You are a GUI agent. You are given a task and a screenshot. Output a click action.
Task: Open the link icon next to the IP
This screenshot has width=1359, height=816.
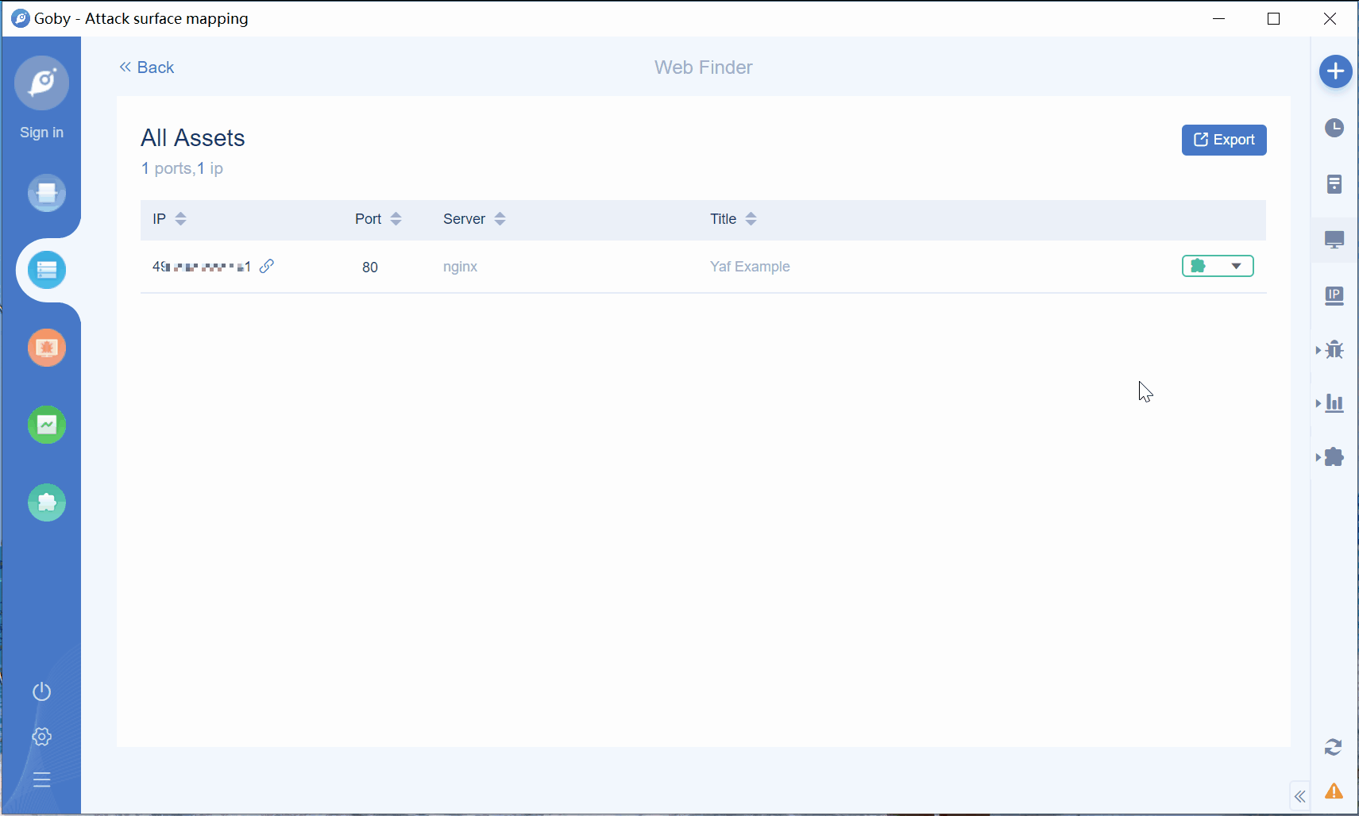[267, 266]
